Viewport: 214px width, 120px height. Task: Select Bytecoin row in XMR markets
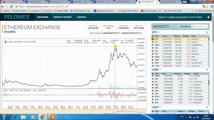pyautogui.click(x=180, y=85)
